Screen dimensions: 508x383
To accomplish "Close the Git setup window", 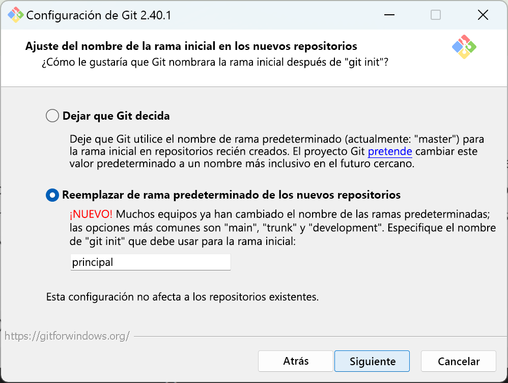I will [x=483, y=15].
